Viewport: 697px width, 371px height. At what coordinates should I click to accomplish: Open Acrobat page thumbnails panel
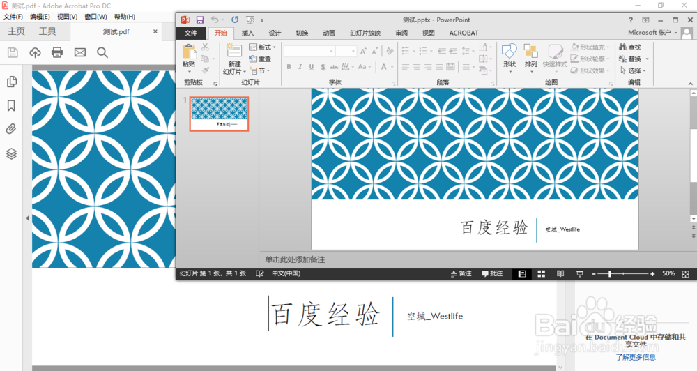tap(12, 82)
